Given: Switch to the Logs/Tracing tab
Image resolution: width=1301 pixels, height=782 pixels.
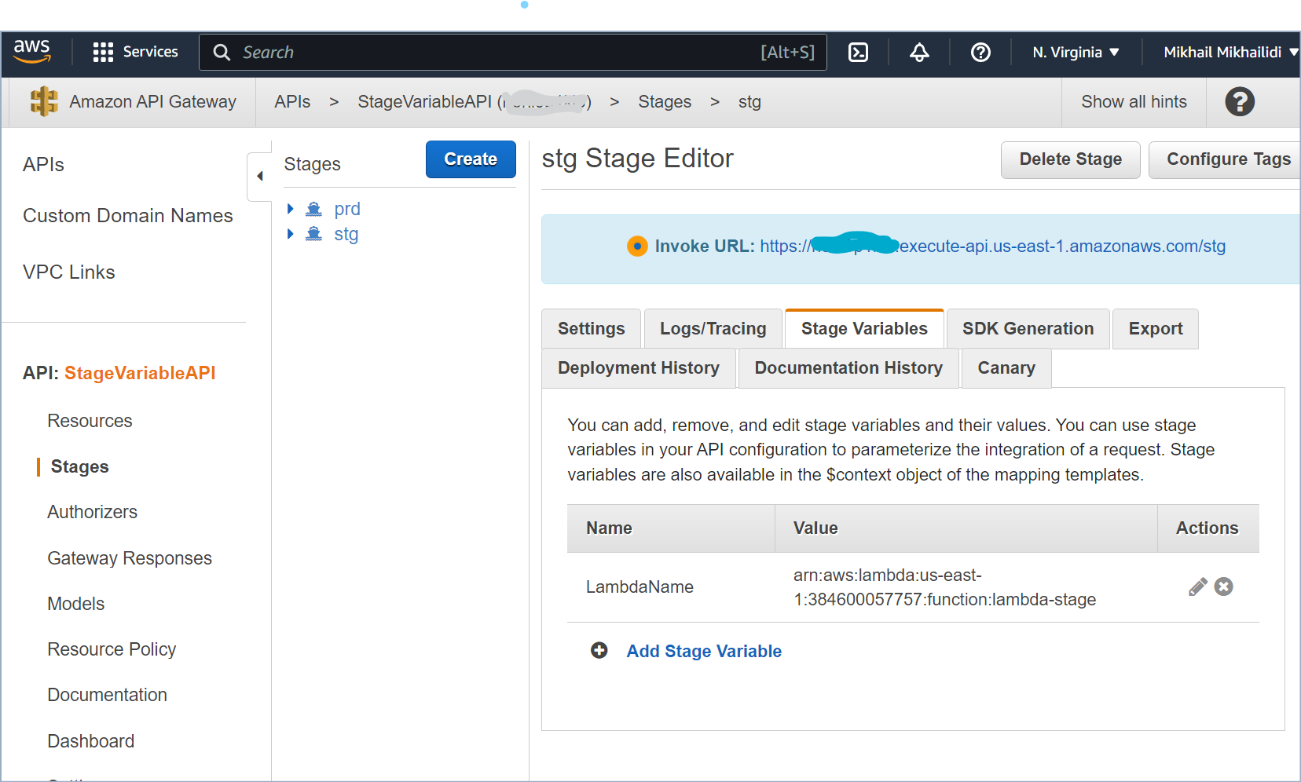Looking at the screenshot, I should point(713,329).
